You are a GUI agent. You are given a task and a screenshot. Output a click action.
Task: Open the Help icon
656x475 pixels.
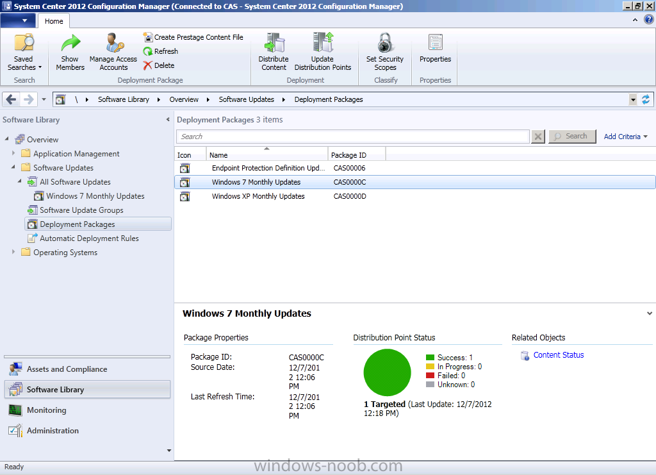click(x=649, y=20)
